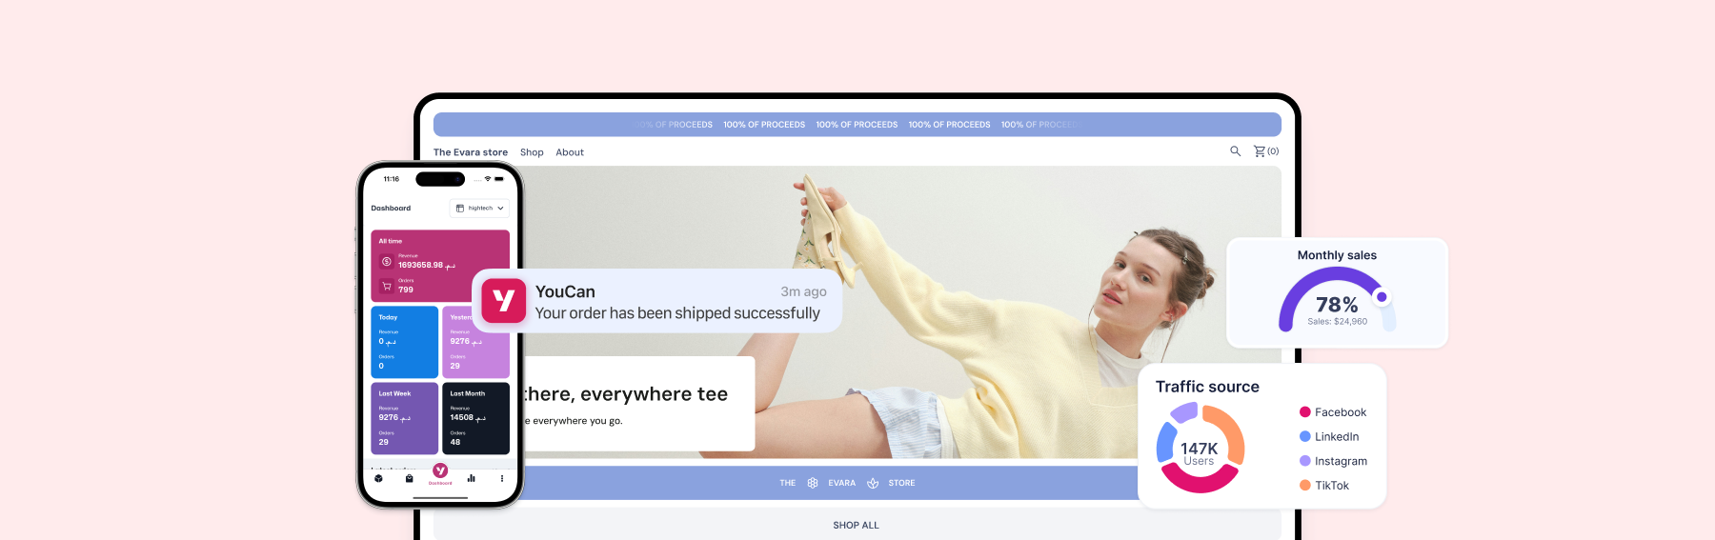
Task: Open the About menu item
Action: click(570, 152)
